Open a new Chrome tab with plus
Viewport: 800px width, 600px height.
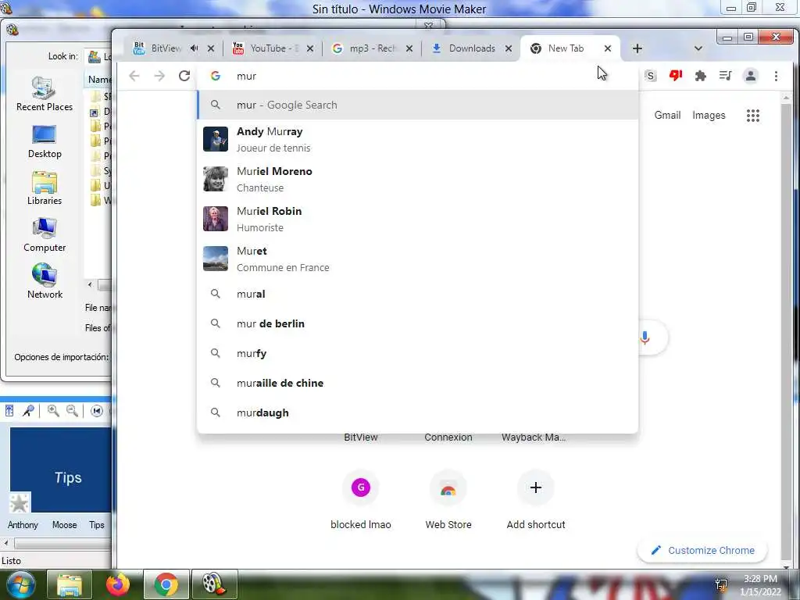point(637,48)
